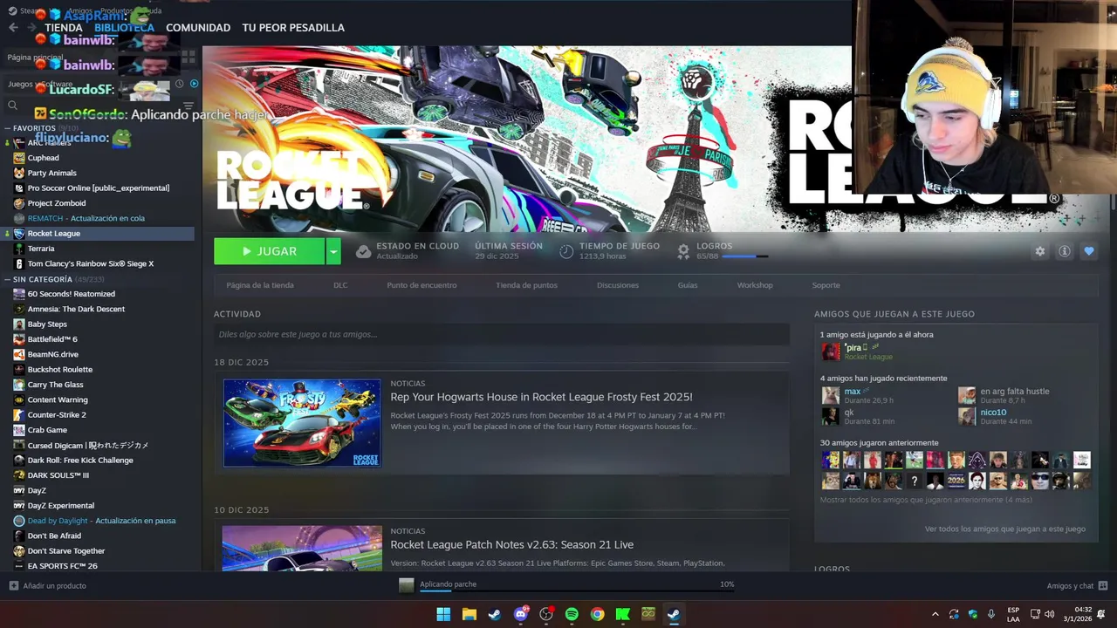
Task: Click the Don't Starve Together icon
Action: click(x=19, y=551)
